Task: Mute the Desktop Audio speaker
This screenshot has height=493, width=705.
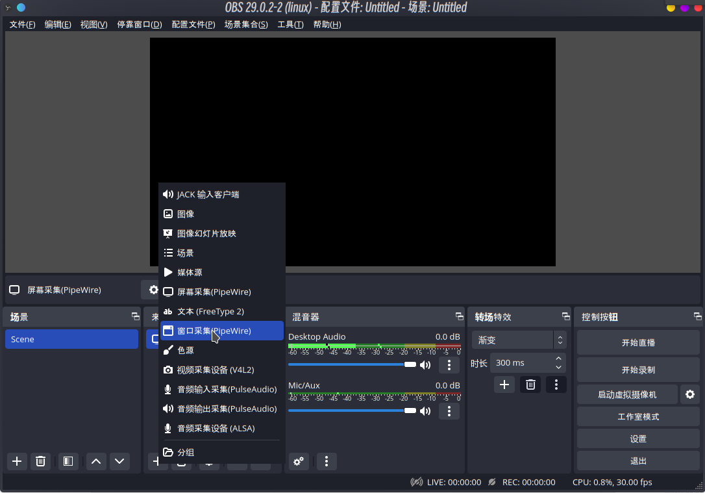Action: click(425, 365)
